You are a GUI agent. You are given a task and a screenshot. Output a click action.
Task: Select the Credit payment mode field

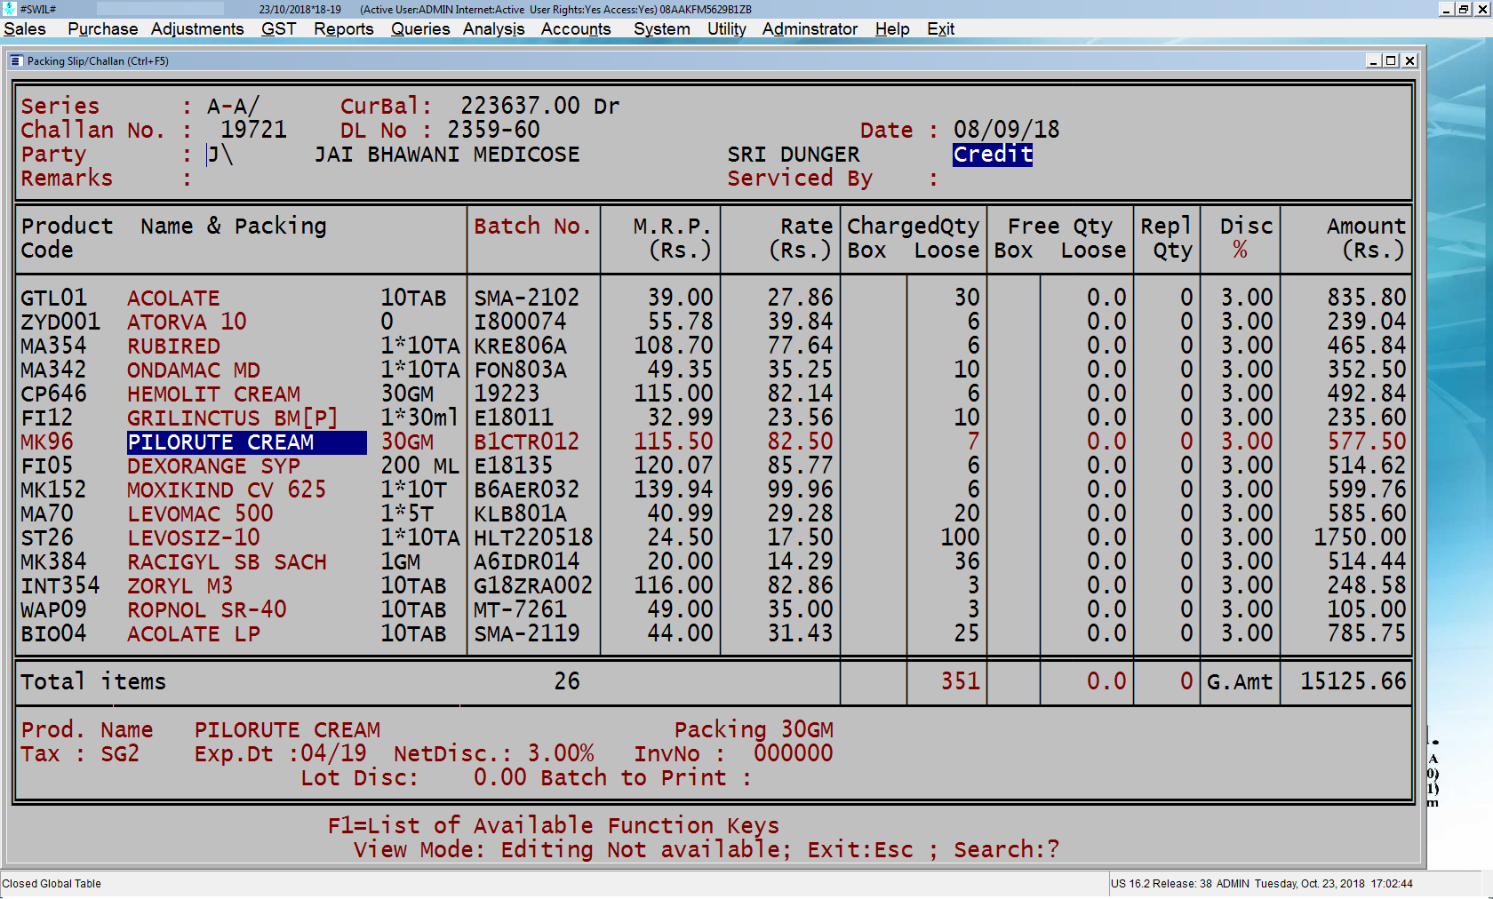coord(992,155)
